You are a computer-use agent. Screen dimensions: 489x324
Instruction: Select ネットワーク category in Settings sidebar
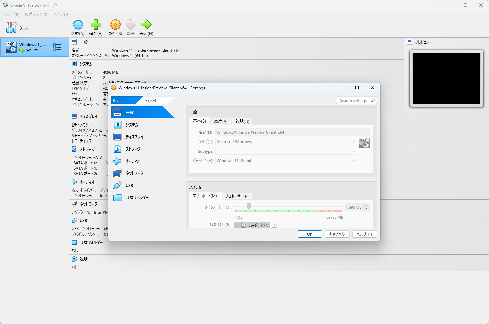pos(143,173)
